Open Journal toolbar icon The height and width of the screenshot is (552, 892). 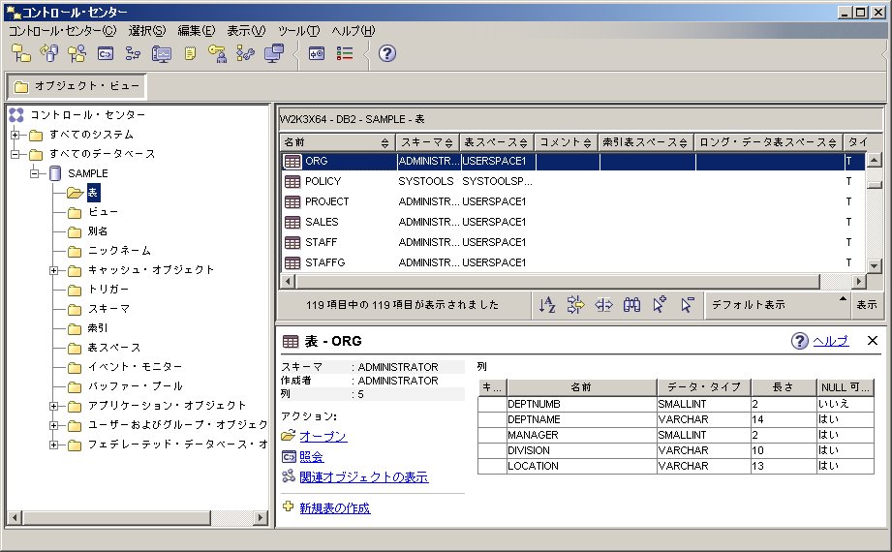pos(190,53)
